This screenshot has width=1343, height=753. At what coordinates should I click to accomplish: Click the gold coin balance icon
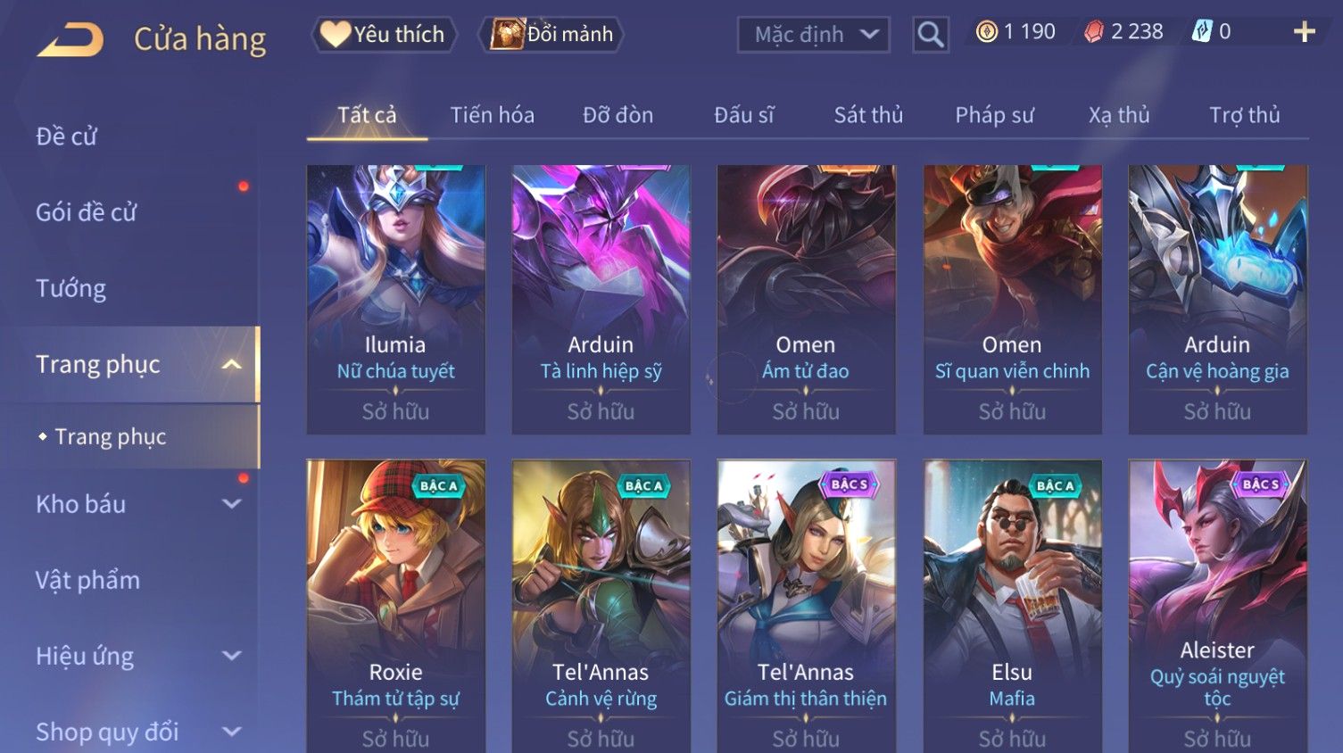click(986, 32)
